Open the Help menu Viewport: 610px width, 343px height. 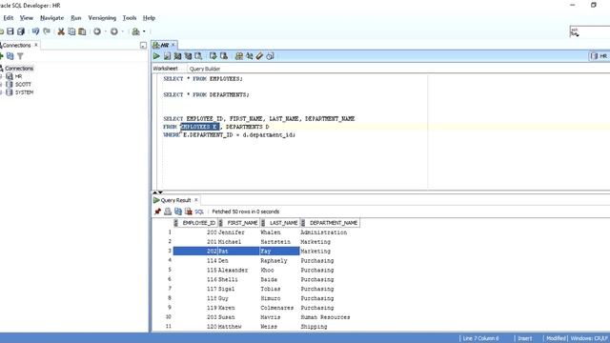pyautogui.click(x=149, y=18)
